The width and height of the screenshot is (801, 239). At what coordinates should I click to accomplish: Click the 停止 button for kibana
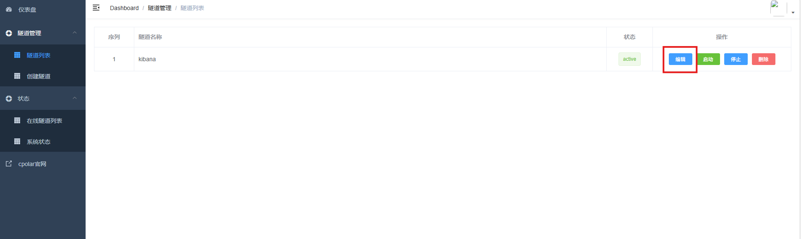pos(736,59)
